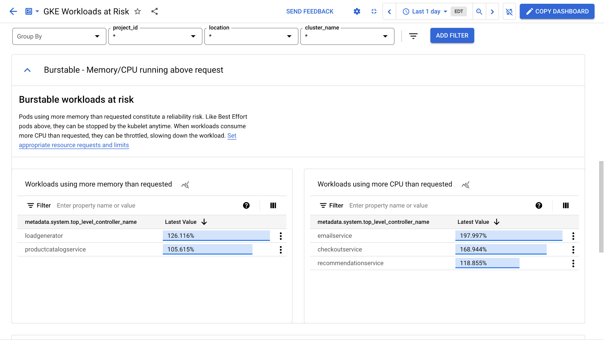Open more options for loadgenerator row
The image size is (604, 340).
[x=281, y=236]
